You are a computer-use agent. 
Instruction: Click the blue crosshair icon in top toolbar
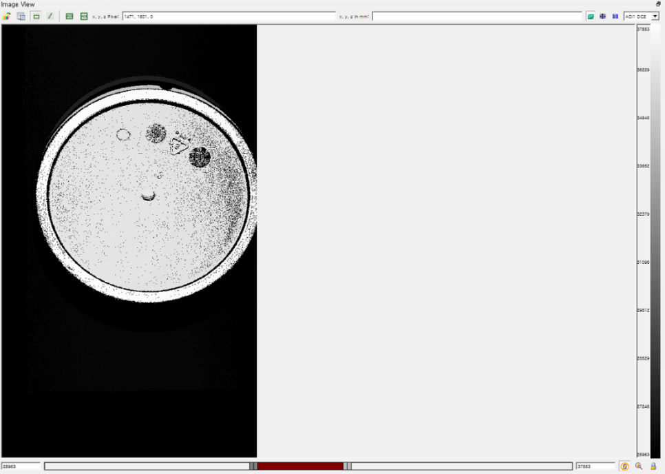[603, 16]
